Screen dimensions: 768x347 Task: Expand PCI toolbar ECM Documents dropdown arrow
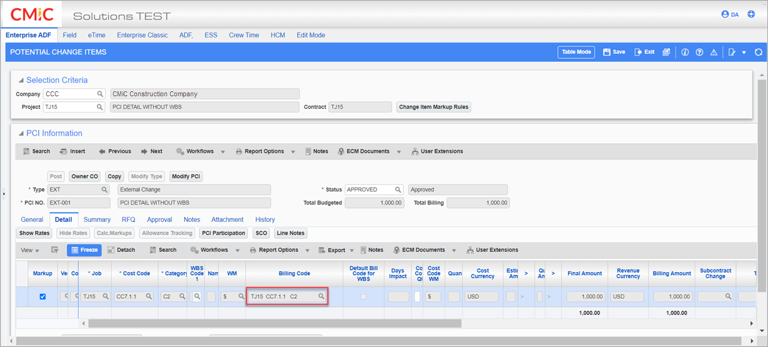coord(400,151)
